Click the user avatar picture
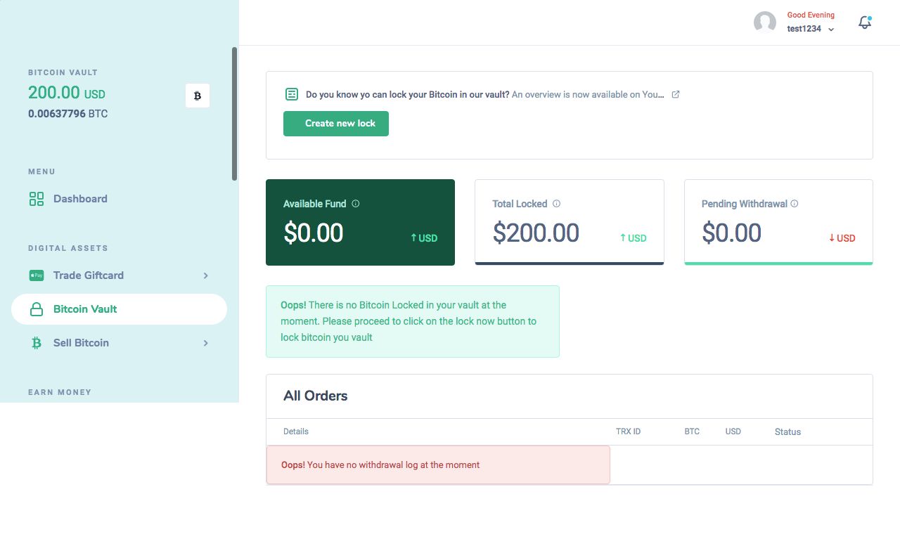Image resolution: width=900 pixels, height=539 pixels. [765, 22]
